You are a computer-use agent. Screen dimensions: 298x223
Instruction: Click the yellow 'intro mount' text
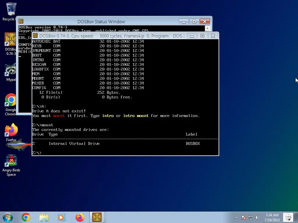point(136,116)
